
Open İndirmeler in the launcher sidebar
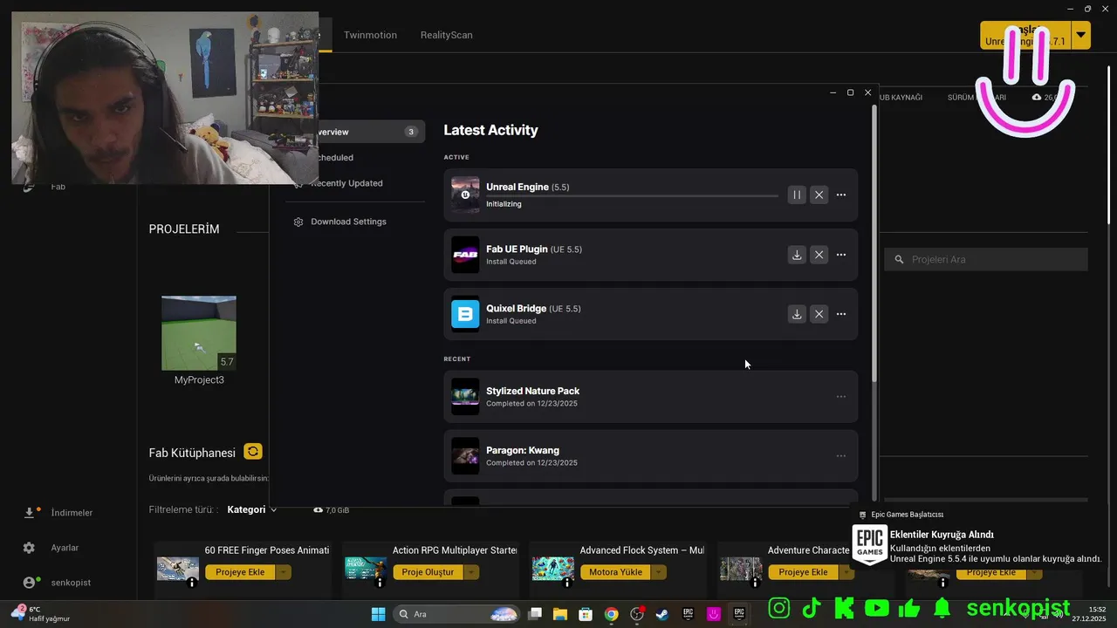pos(59,513)
